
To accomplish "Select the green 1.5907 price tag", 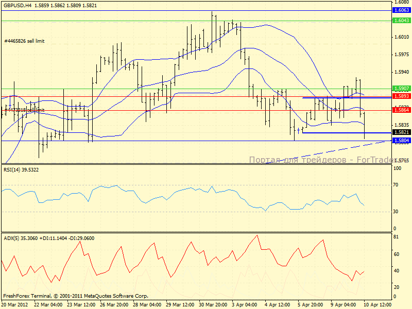I will pos(401,89).
